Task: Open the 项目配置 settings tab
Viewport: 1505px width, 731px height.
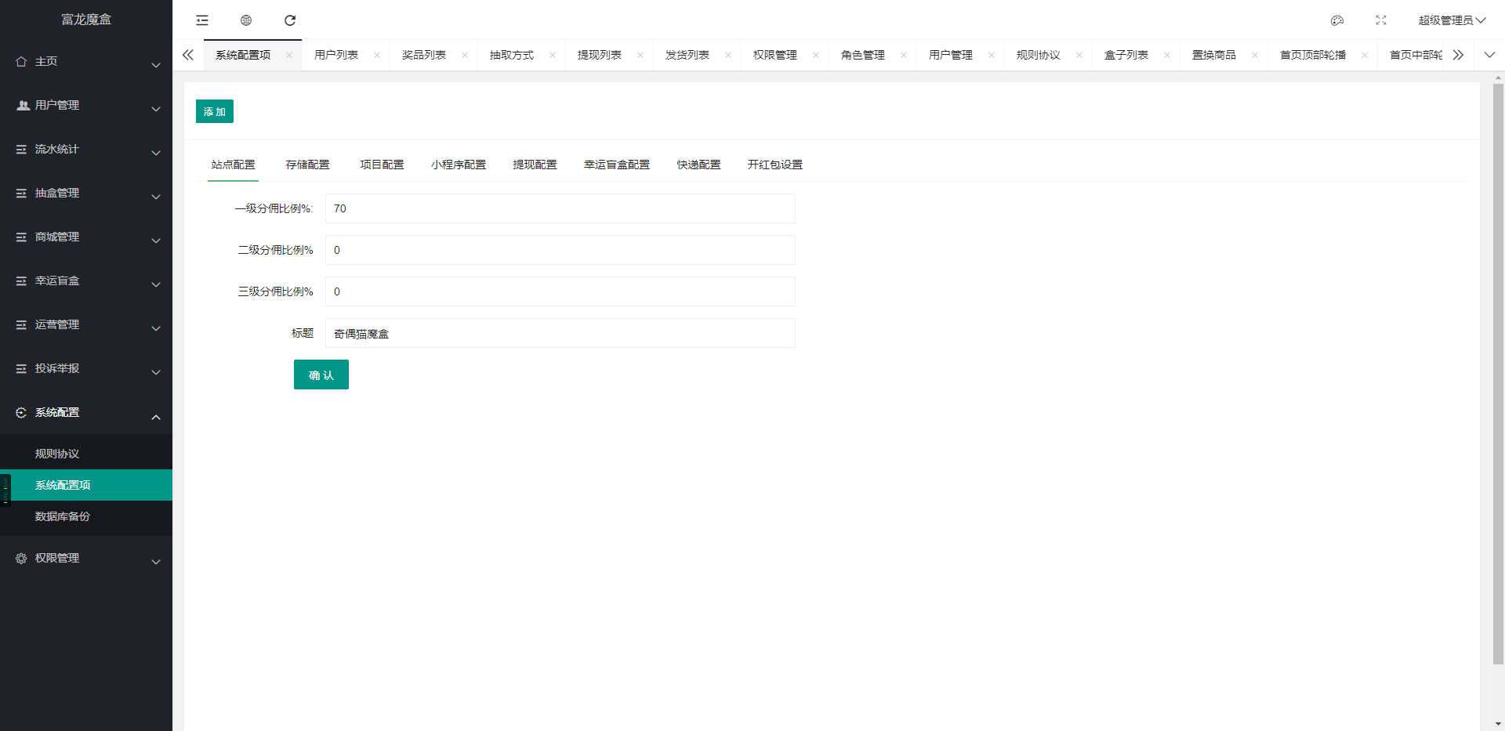Action: [x=382, y=165]
